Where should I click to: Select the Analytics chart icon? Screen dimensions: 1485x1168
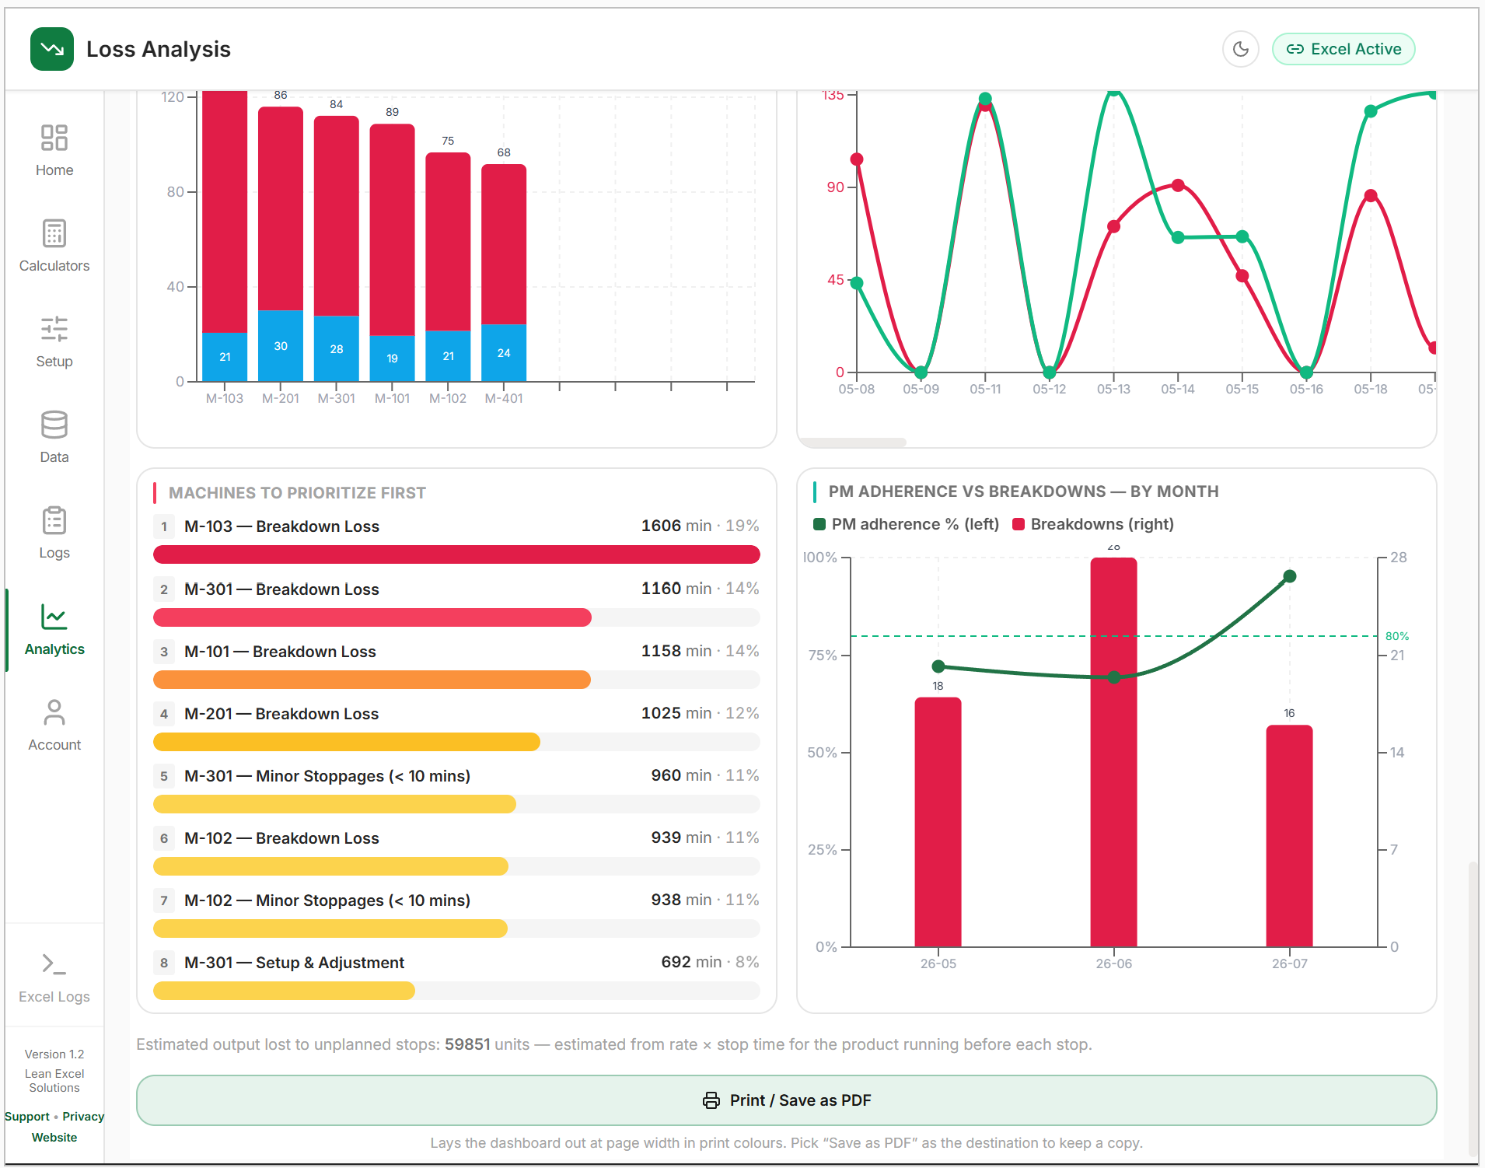pyautogui.click(x=54, y=617)
